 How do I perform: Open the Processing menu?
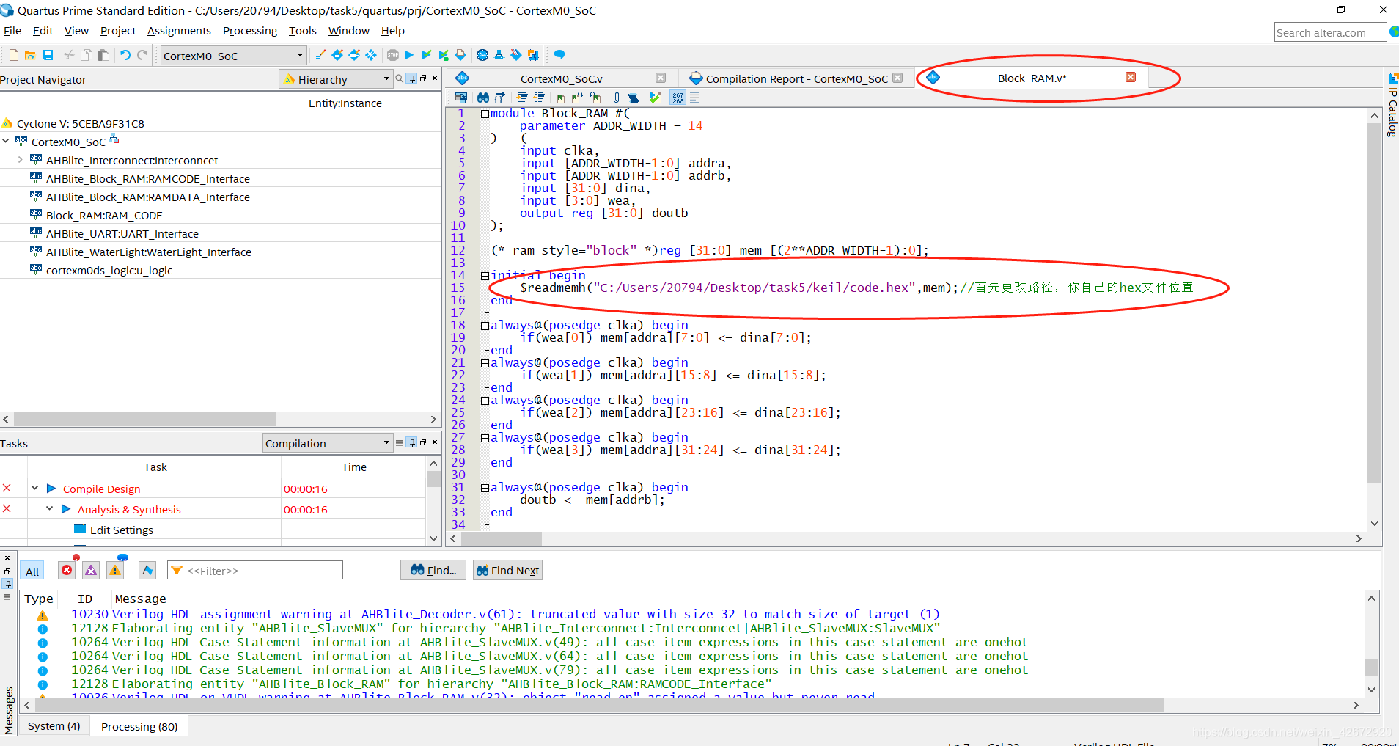(250, 31)
